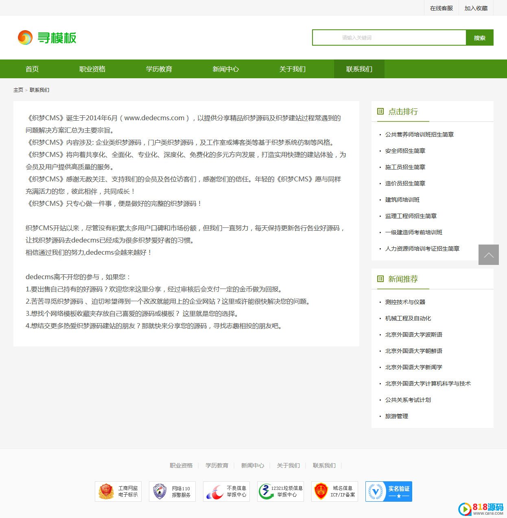Click the 点击排行 section heading text
Viewport: 507px width, 518px height.
[x=403, y=111]
